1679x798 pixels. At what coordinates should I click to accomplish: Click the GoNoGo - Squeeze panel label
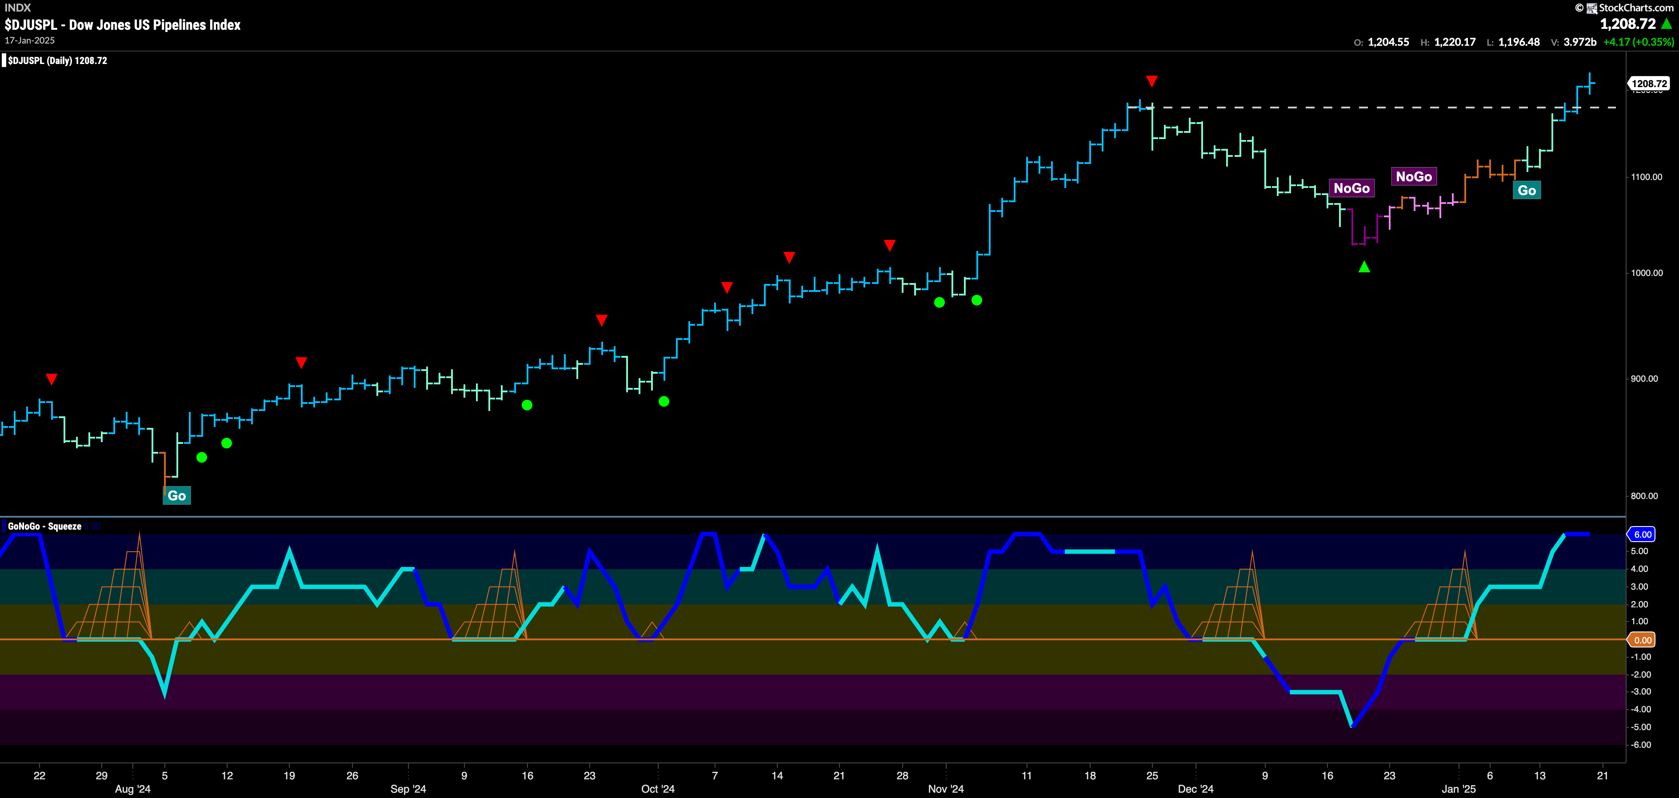[x=44, y=527]
